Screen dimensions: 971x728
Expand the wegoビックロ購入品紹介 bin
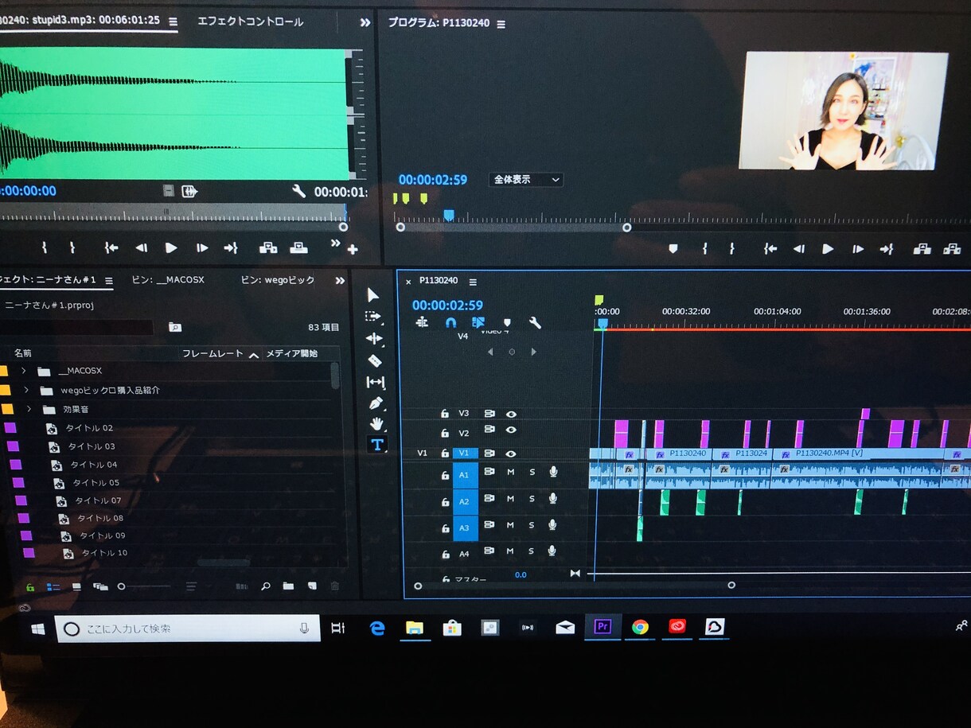(x=26, y=390)
